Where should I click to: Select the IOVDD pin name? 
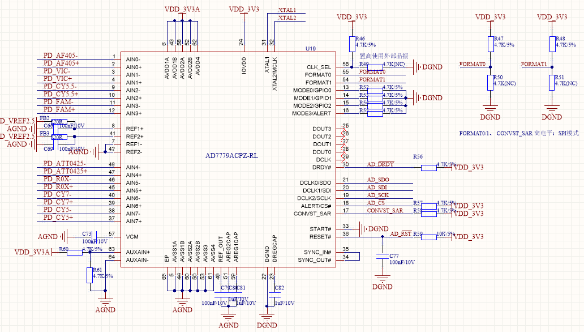point(244,66)
